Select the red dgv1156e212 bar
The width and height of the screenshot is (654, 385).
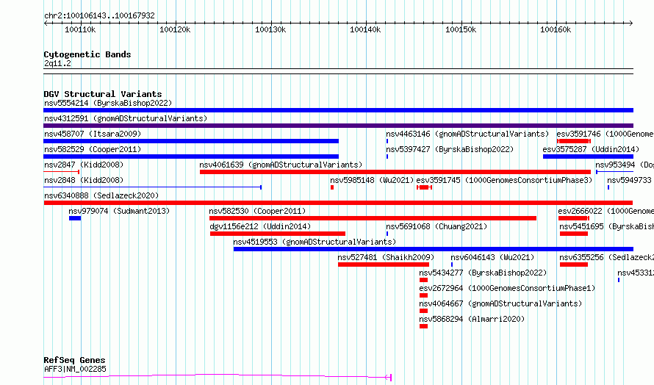(278, 234)
